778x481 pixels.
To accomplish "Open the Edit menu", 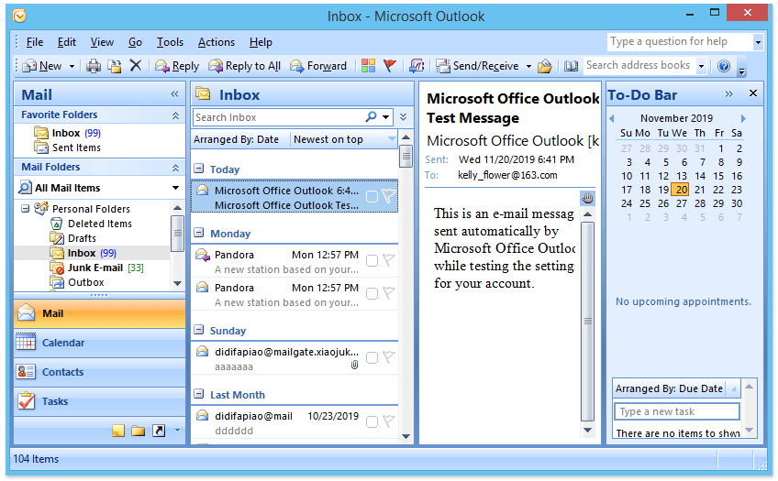I will [66, 42].
